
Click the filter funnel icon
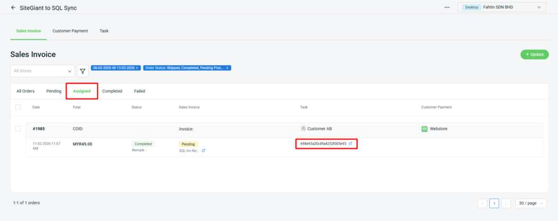pos(83,71)
